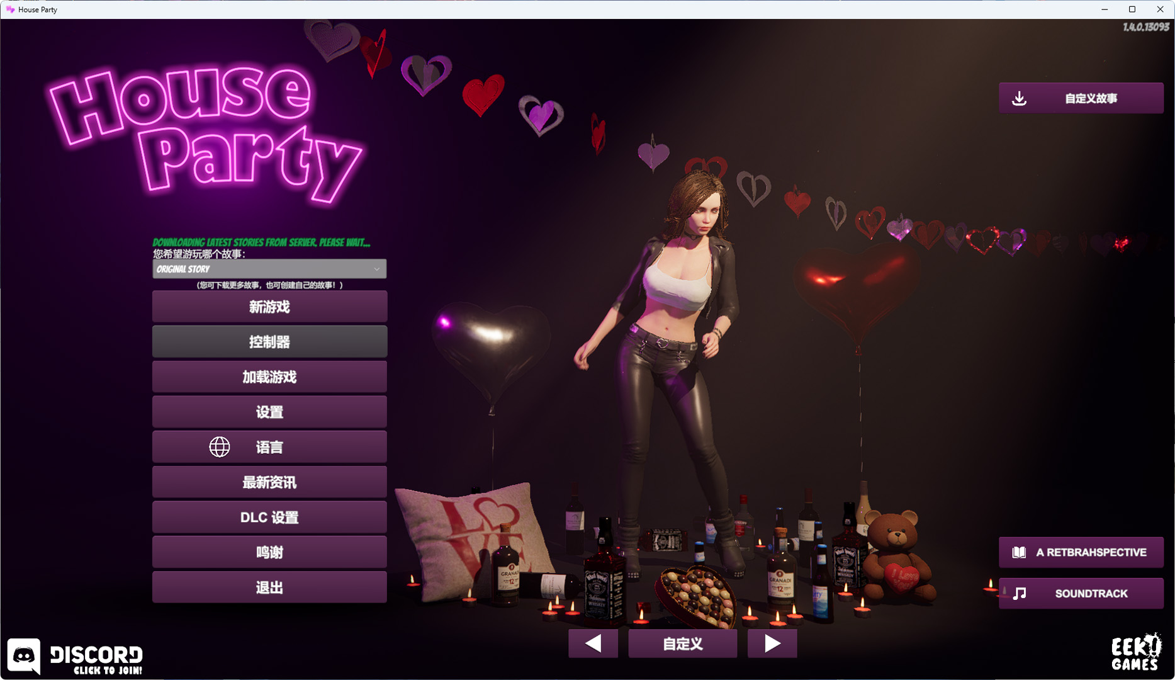Open DLC 设置 menu entry
This screenshot has height=680, width=1175.
[x=269, y=518]
